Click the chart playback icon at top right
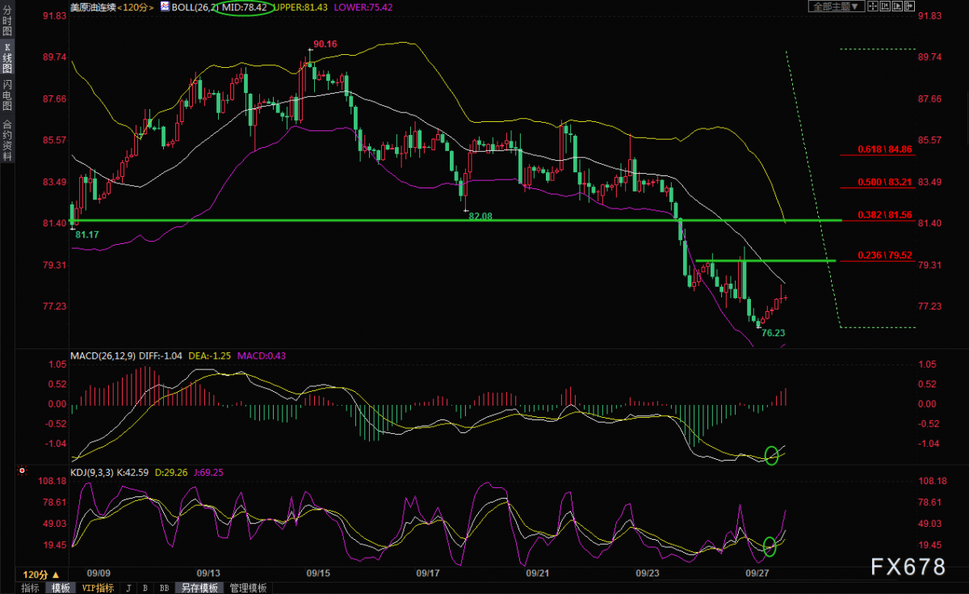This screenshot has height=594, width=969. 897,6
